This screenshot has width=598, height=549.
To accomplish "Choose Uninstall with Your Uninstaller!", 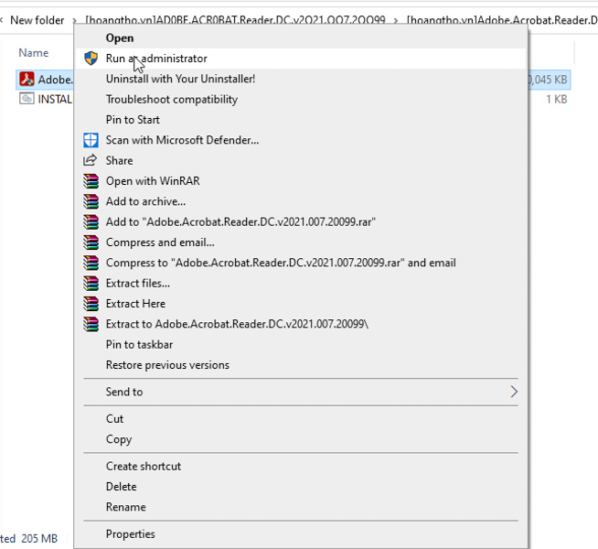I will (x=180, y=79).
